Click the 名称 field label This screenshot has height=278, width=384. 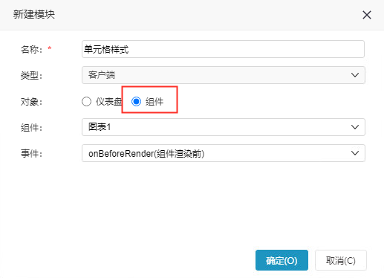31,49
